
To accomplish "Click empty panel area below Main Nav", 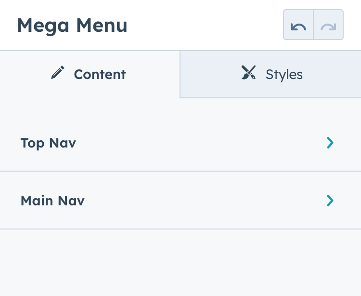I will (x=180, y=263).
